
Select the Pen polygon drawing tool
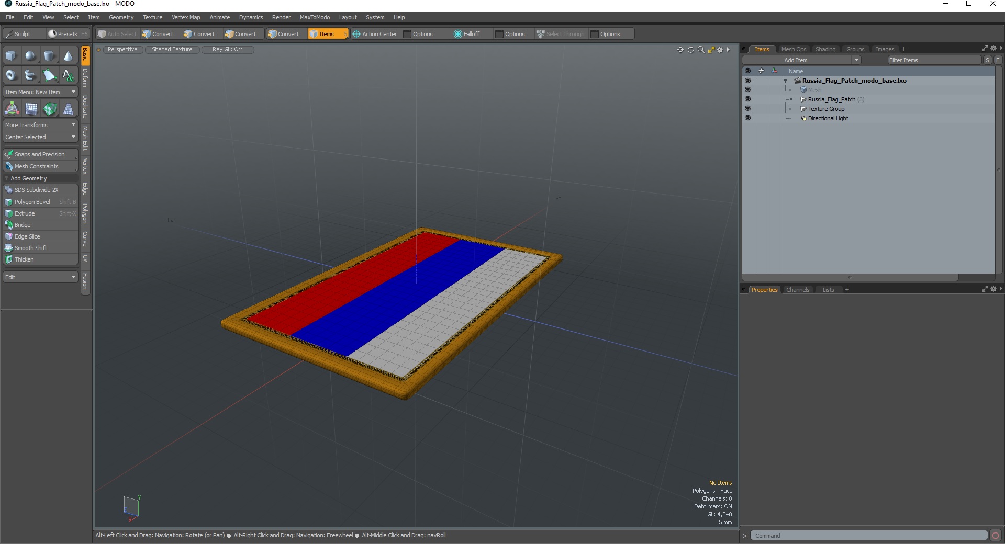49,75
